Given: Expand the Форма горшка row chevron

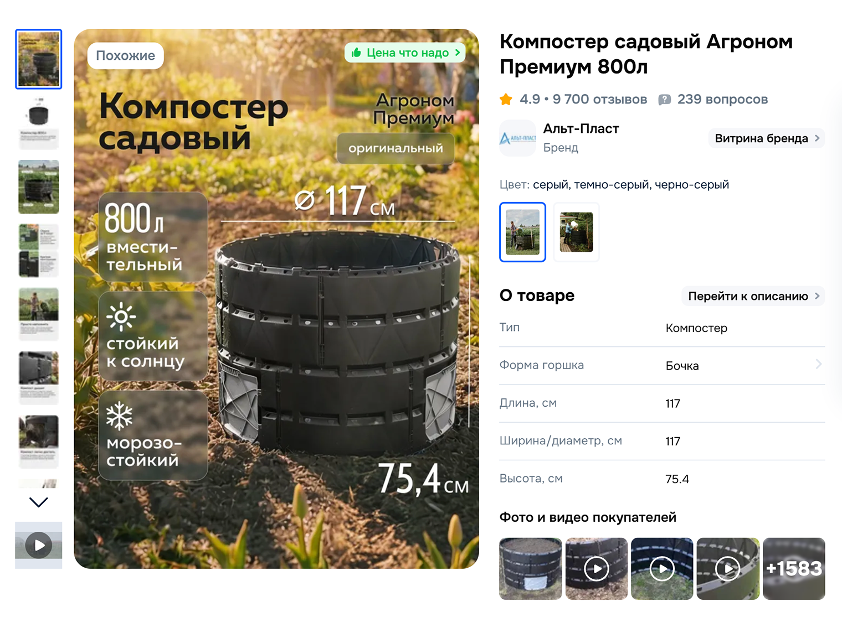Looking at the screenshot, I should pos(818,364).
